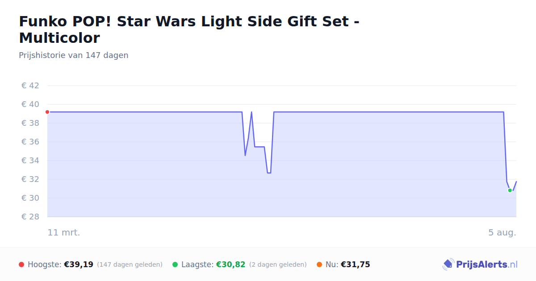Open the PrijsAlerts.nl brand link
Screen dimensions: 536x281
click(486, 264)
